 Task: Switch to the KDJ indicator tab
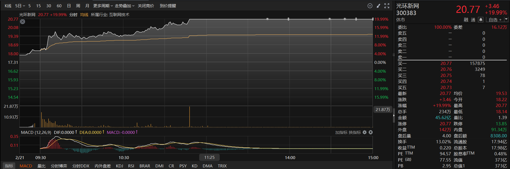coord(120,166)
